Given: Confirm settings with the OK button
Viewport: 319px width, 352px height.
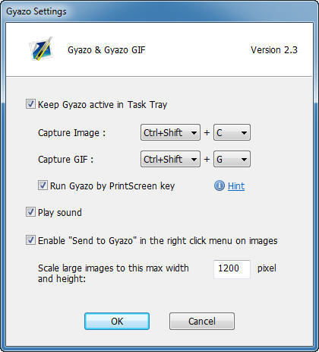Looking at the screenshot, I should click(117, 322).
